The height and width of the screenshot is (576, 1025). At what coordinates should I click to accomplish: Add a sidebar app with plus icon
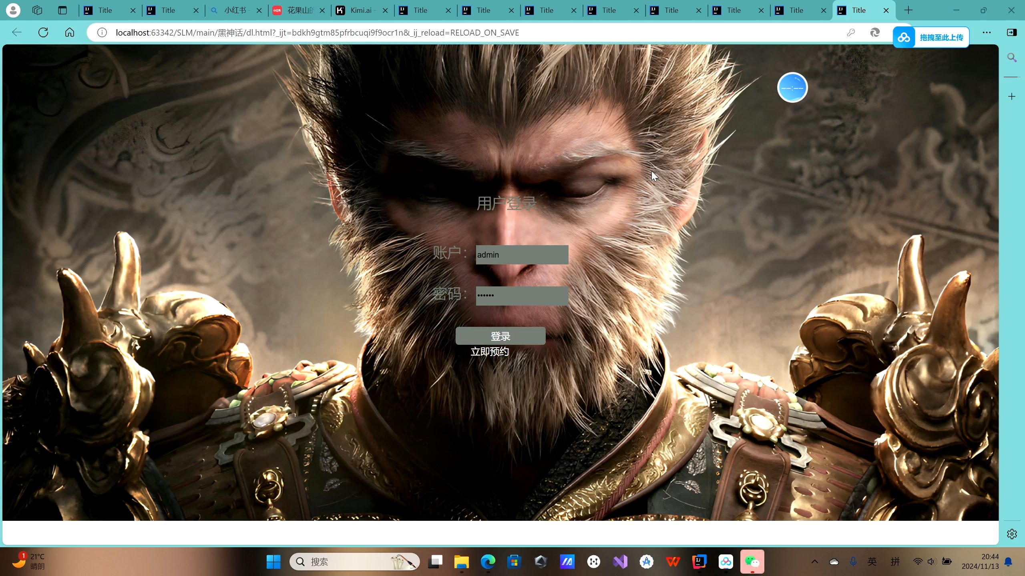(1012, 96)
